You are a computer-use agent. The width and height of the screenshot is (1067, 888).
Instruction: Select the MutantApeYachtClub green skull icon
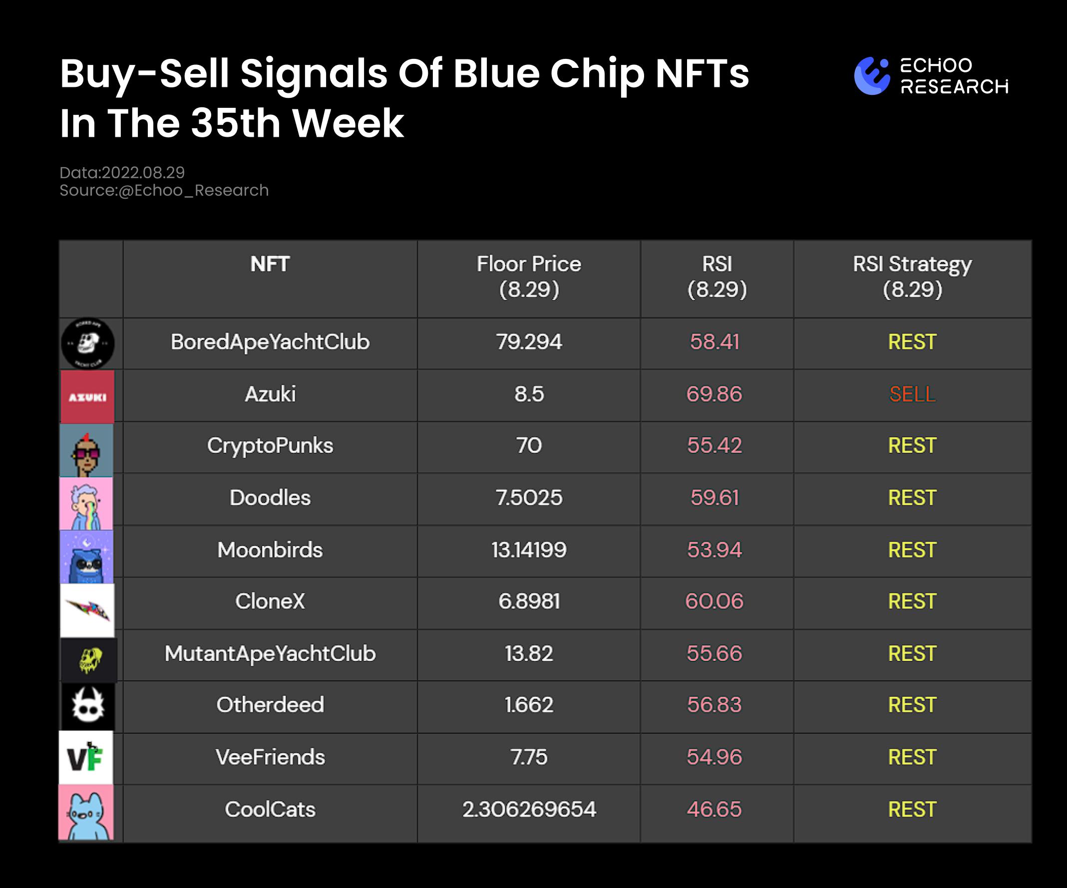coord(89,660)
